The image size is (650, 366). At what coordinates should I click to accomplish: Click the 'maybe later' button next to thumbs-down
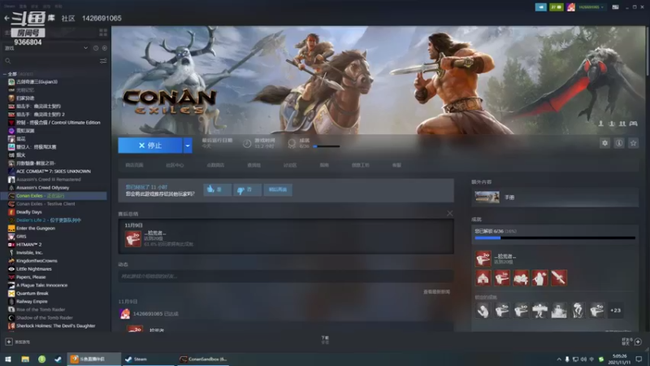278,190
